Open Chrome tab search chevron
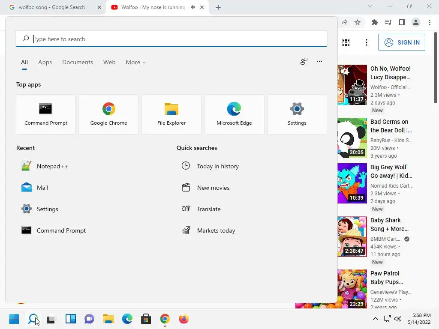This screenshot has height=329, width=439. (x=370, y=6)
